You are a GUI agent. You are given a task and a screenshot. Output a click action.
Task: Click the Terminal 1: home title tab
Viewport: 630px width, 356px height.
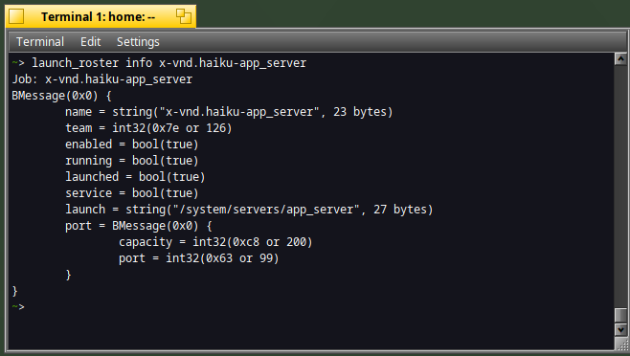click(98, 17)
